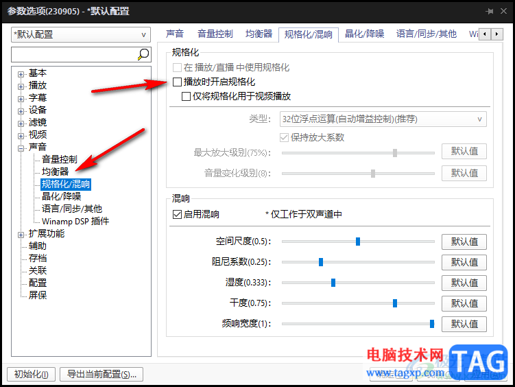This screenshot has height=387, width=515.
Task: Expand the 视频 tree node
Action: click(21, 136)
